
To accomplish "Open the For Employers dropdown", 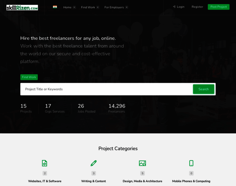I will pos(116,7).
